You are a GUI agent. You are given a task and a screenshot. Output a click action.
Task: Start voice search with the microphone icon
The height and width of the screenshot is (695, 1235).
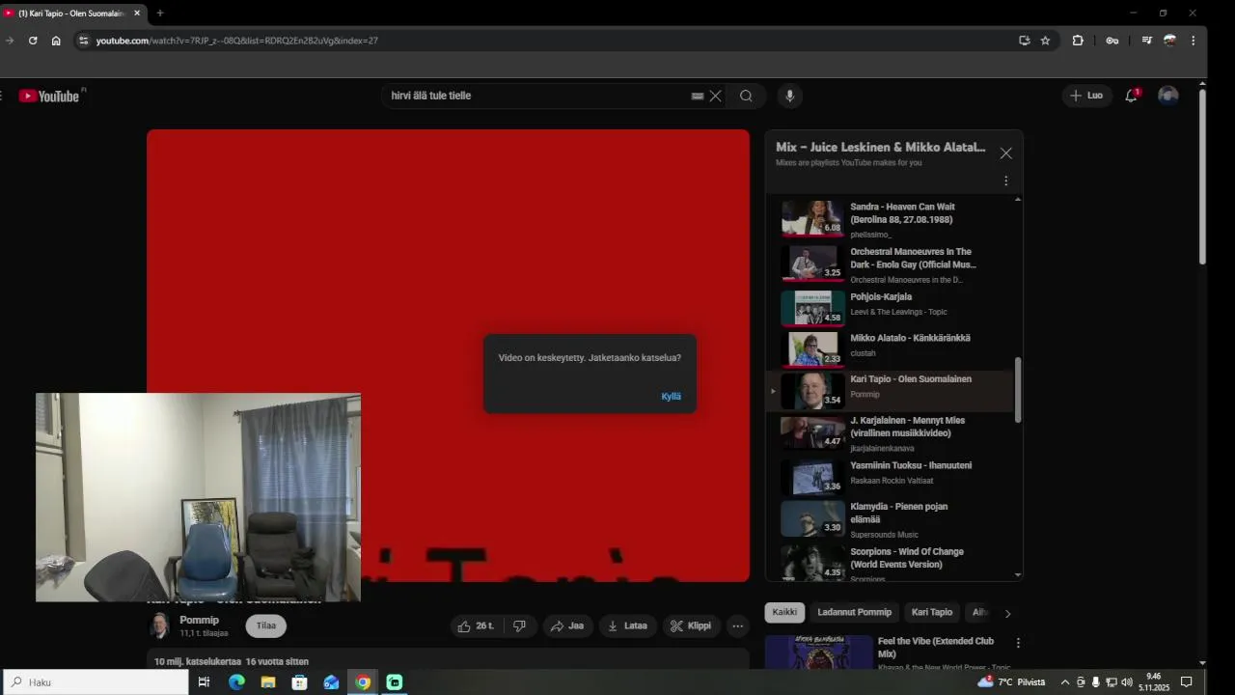pos(790,96)
